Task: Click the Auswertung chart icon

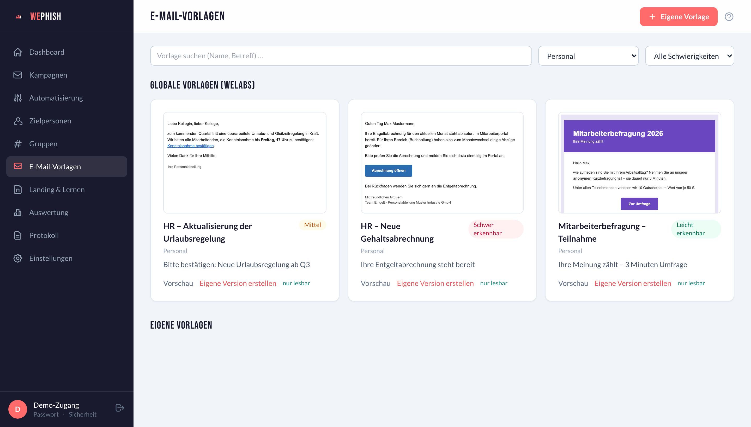Action: [x=18, y=212]
